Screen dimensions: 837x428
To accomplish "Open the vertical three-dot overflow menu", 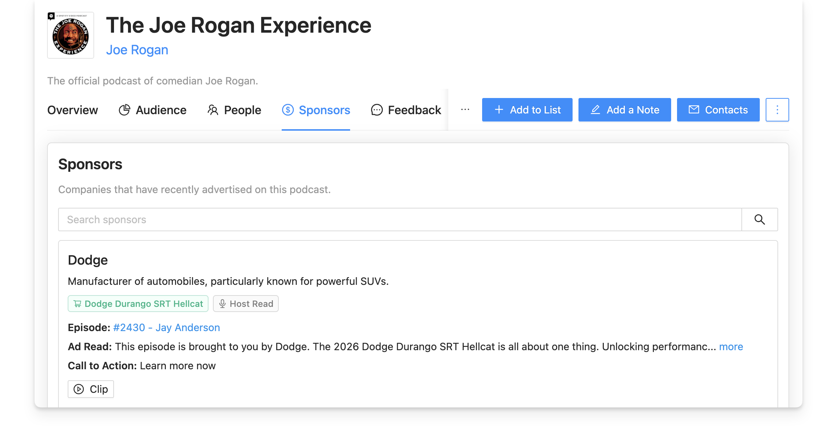I will tap(777, 109).
